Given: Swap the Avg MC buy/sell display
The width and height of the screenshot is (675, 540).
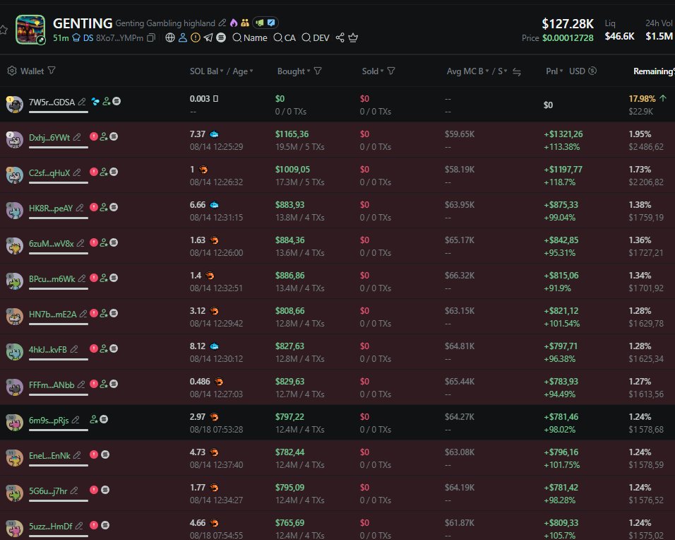Looking at the screenshot, I should click(x=517, y=72).
